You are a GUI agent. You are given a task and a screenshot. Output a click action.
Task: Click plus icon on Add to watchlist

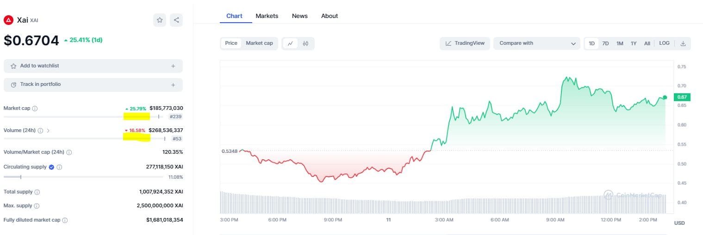173,66
